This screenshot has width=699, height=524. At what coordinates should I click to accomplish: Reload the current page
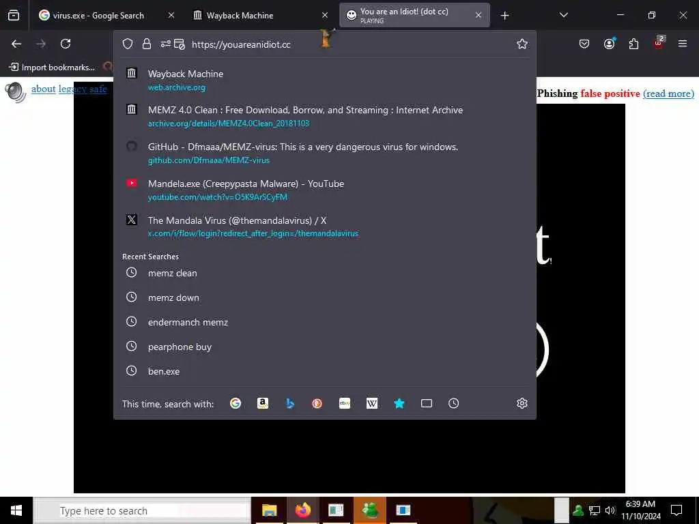tap(66, 44)
